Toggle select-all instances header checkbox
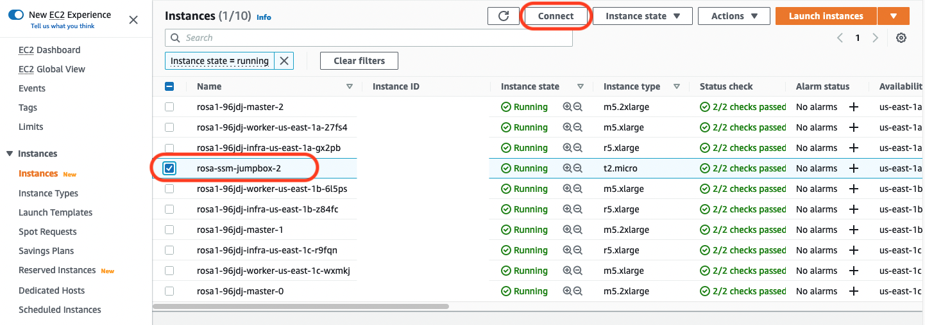Screen dimensions: 925x325 169,86
